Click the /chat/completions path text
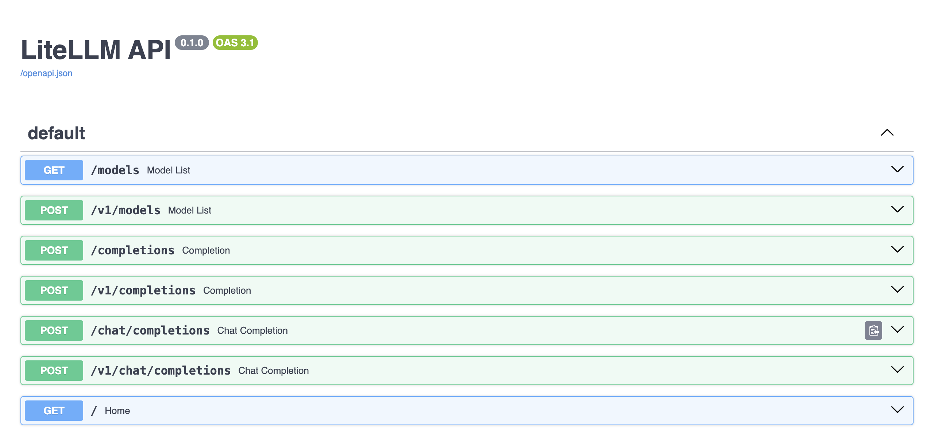 click(x=150, y=330)
